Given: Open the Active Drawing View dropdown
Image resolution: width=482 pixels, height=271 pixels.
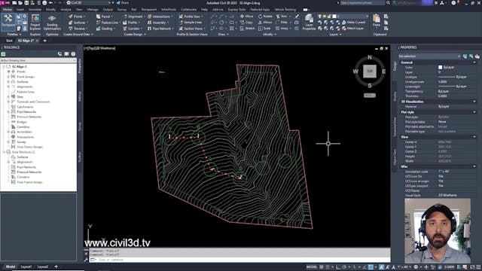Looking at the screenshot, I should 38,60.
